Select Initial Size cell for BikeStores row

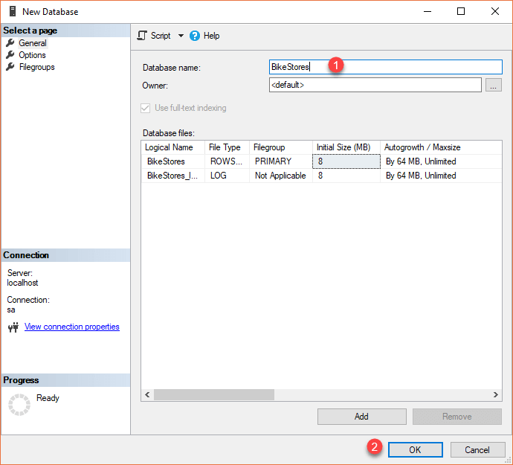(x=346, y=161)
